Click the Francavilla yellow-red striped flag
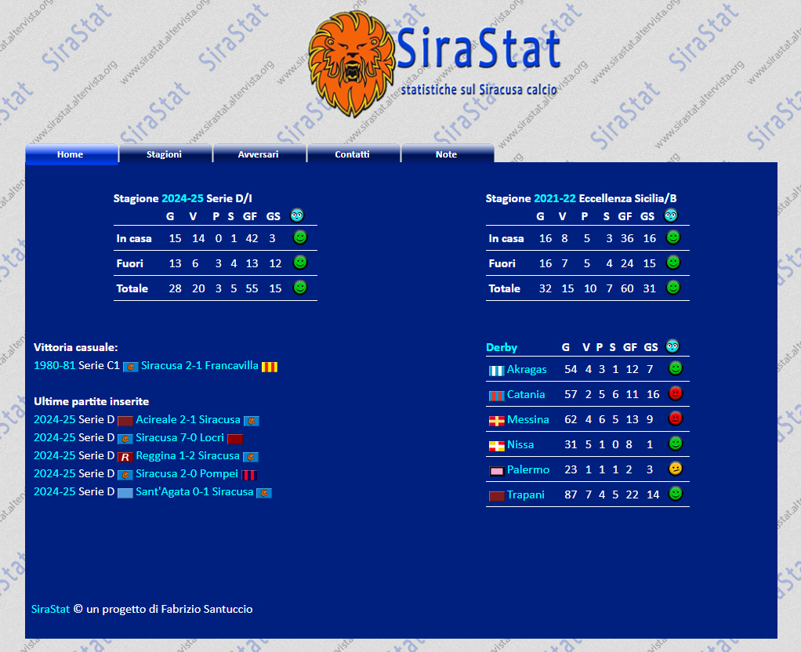801x652 pixels. [x=269, y=367]
